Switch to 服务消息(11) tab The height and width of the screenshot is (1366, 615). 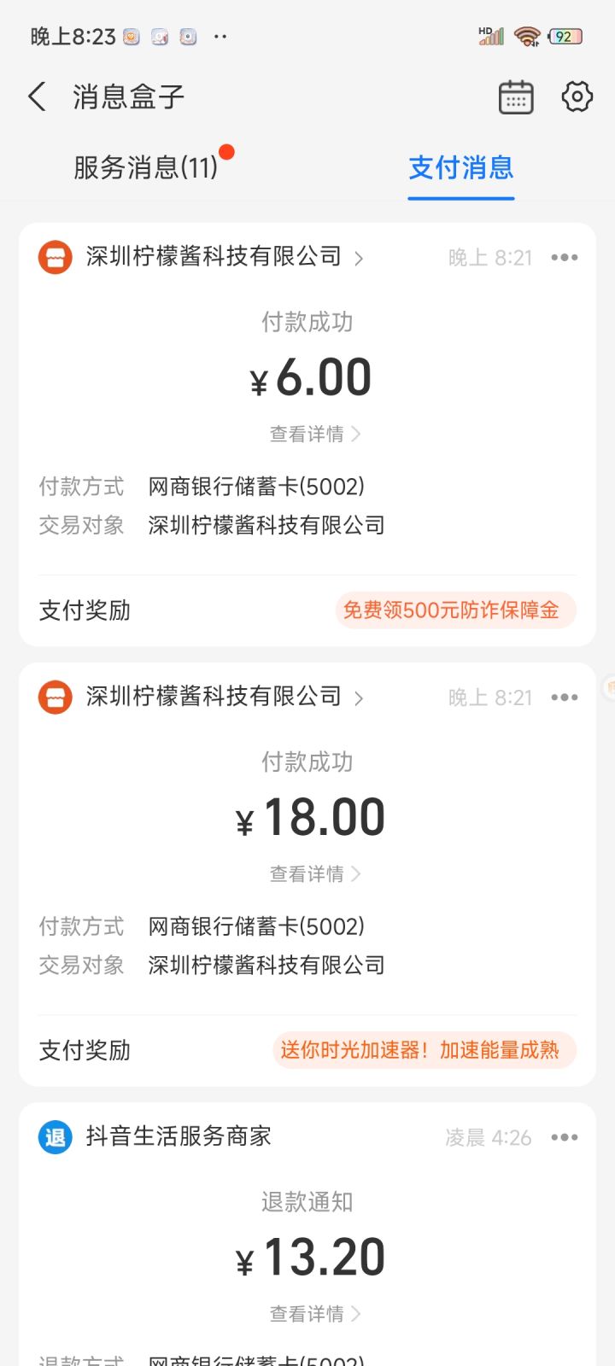tap(146, 167)
